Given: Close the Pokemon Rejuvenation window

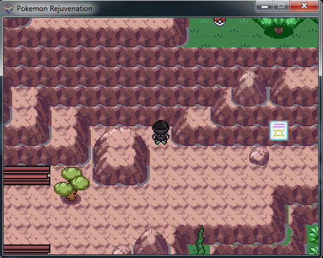Looking at the screenshot, I should 304,6.
